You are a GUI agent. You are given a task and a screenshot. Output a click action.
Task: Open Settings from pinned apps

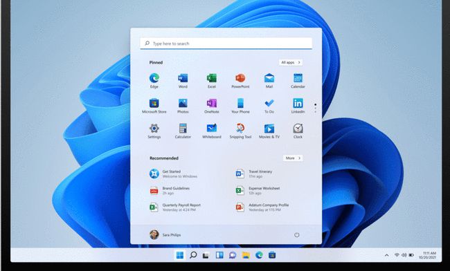154,131
